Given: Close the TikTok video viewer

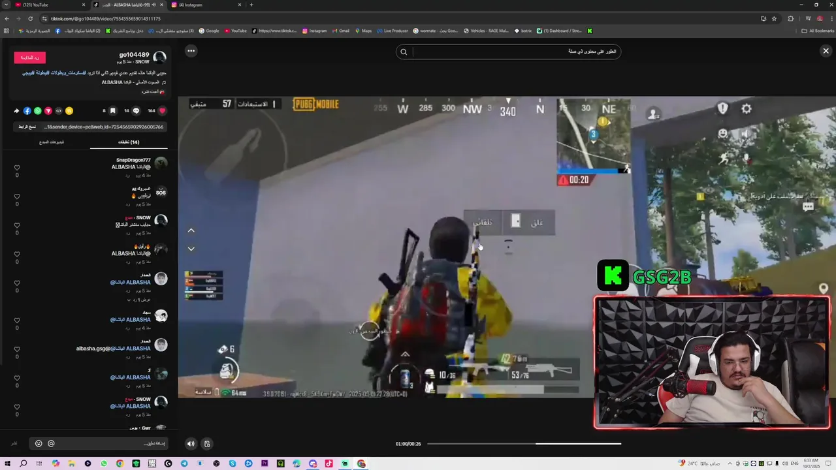Looking at the screenshot, I should click(826, 51).
